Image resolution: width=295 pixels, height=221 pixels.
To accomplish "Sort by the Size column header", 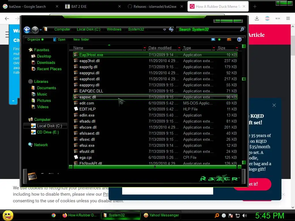I will pos(222,48).
